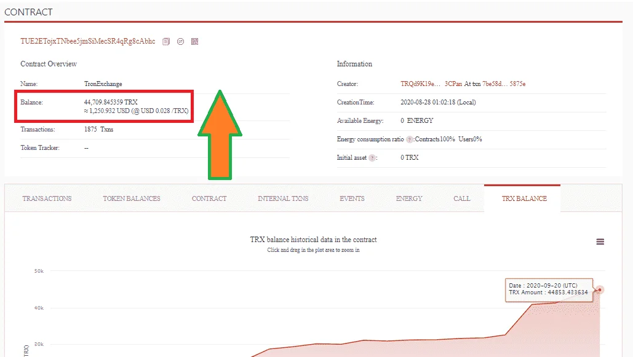The image size is (633, 357).
Task: Click the 1875 Txns transactions value
Action: (x=98, y=130)
